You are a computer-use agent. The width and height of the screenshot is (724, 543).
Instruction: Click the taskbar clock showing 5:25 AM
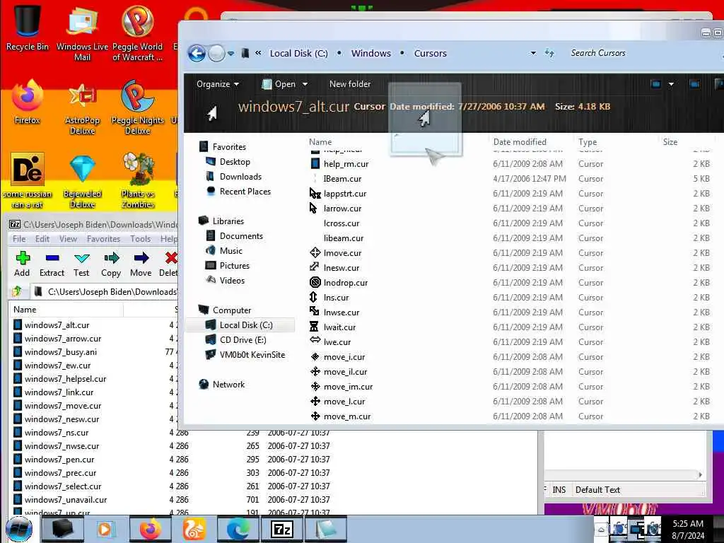click(x=688, y=529)
